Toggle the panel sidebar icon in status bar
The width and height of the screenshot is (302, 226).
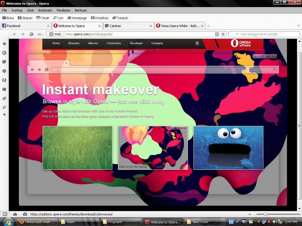pos(5,214)
